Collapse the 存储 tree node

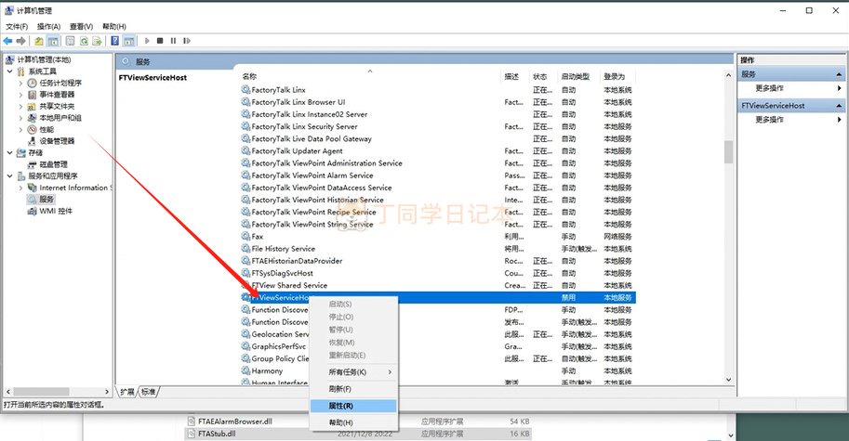(x=9, y=153)
